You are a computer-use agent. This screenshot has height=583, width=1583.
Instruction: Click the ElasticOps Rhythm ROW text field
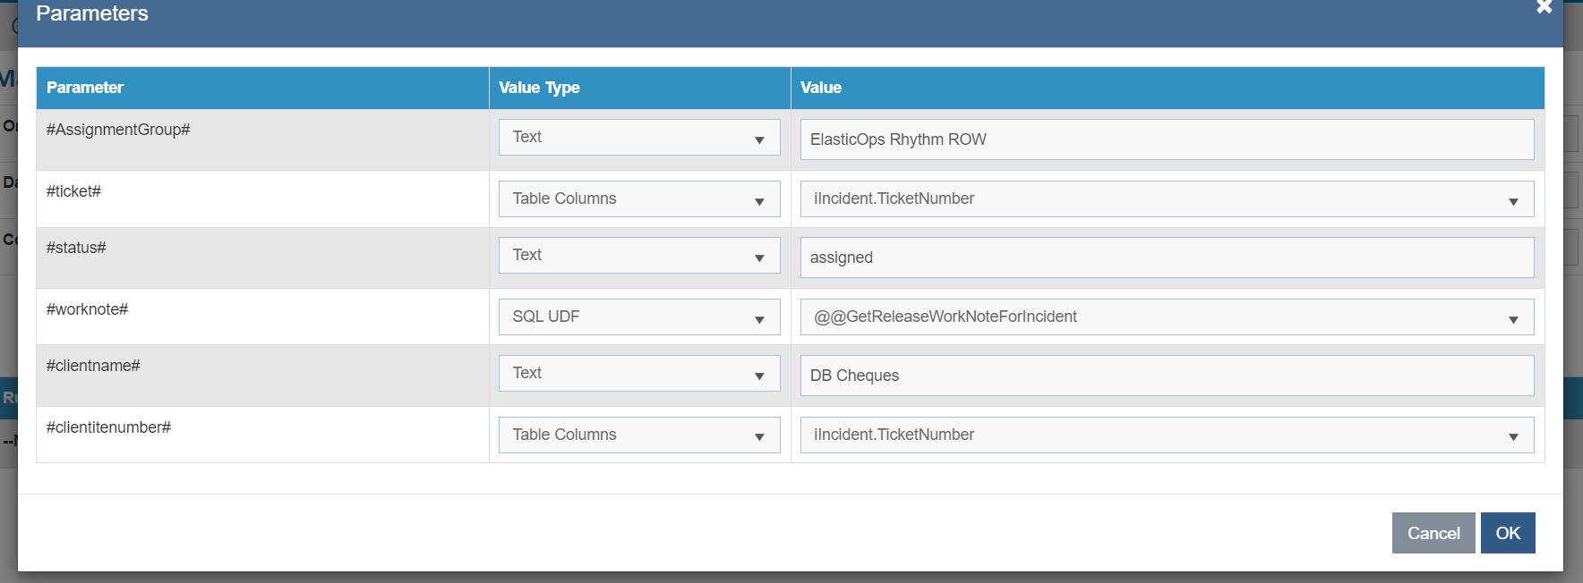(x=1166, y=139)
